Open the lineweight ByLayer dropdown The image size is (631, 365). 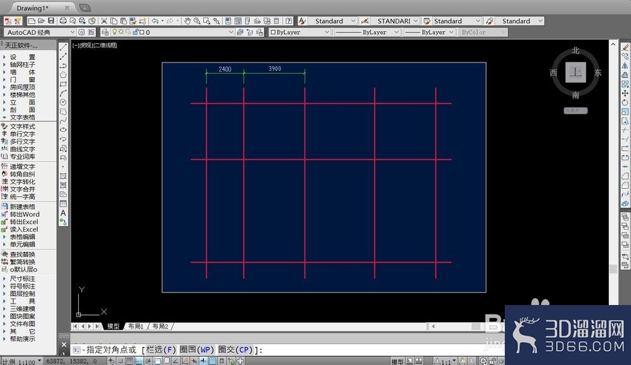tap(451, 32)
